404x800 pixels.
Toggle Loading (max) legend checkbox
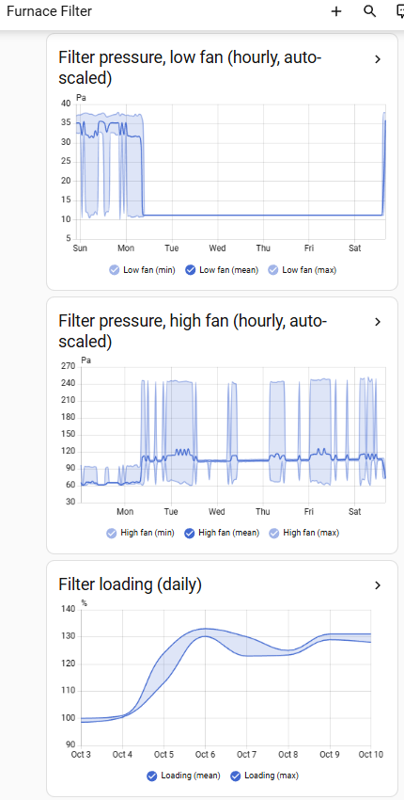pos(236,776)
